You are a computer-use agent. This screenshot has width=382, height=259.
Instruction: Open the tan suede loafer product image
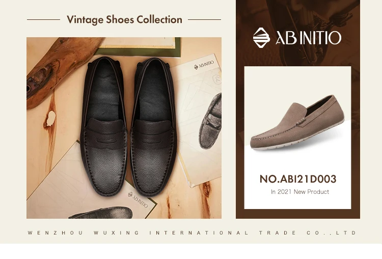[x=297, y=122]
